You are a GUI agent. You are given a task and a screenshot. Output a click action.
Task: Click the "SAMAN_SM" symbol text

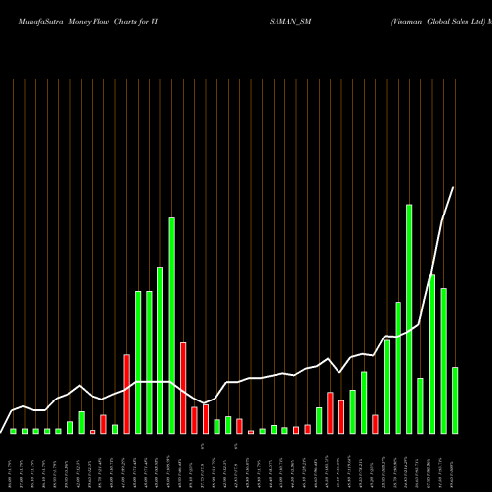point(290,22)
